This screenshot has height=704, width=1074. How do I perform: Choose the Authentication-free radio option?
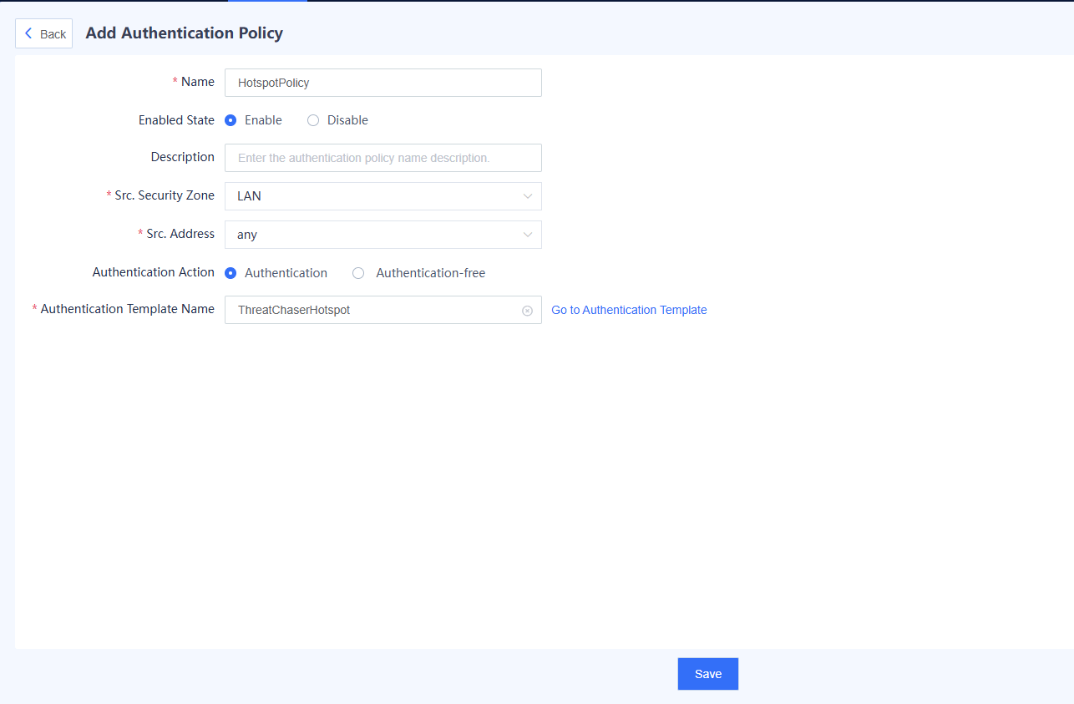click(358, 273)
